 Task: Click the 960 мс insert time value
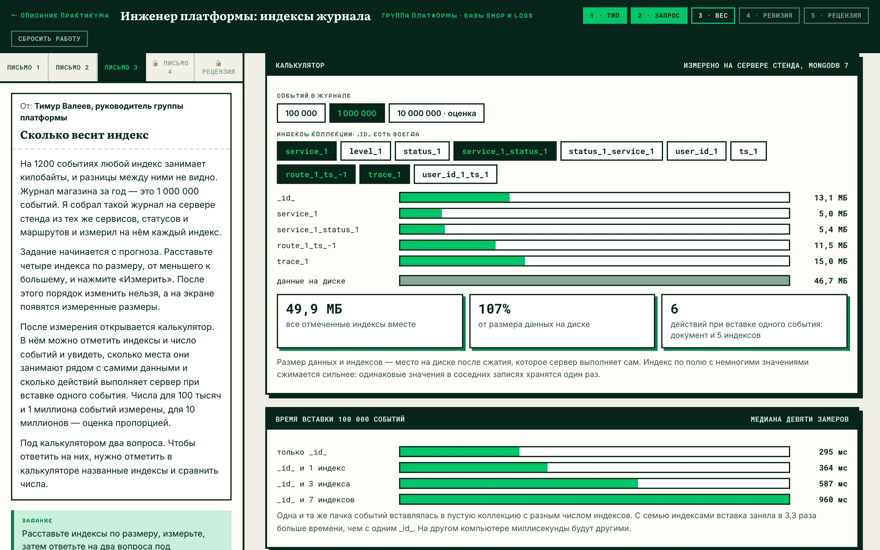(833, 500)
